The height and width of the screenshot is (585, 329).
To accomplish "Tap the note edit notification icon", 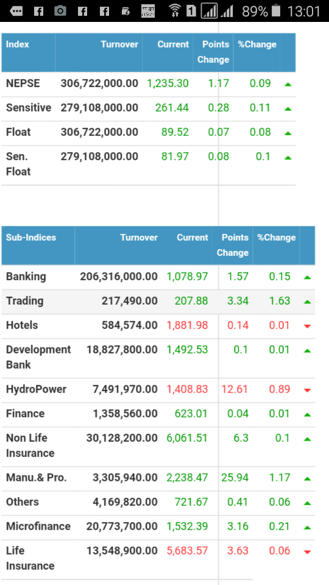I will pos(127,11).
